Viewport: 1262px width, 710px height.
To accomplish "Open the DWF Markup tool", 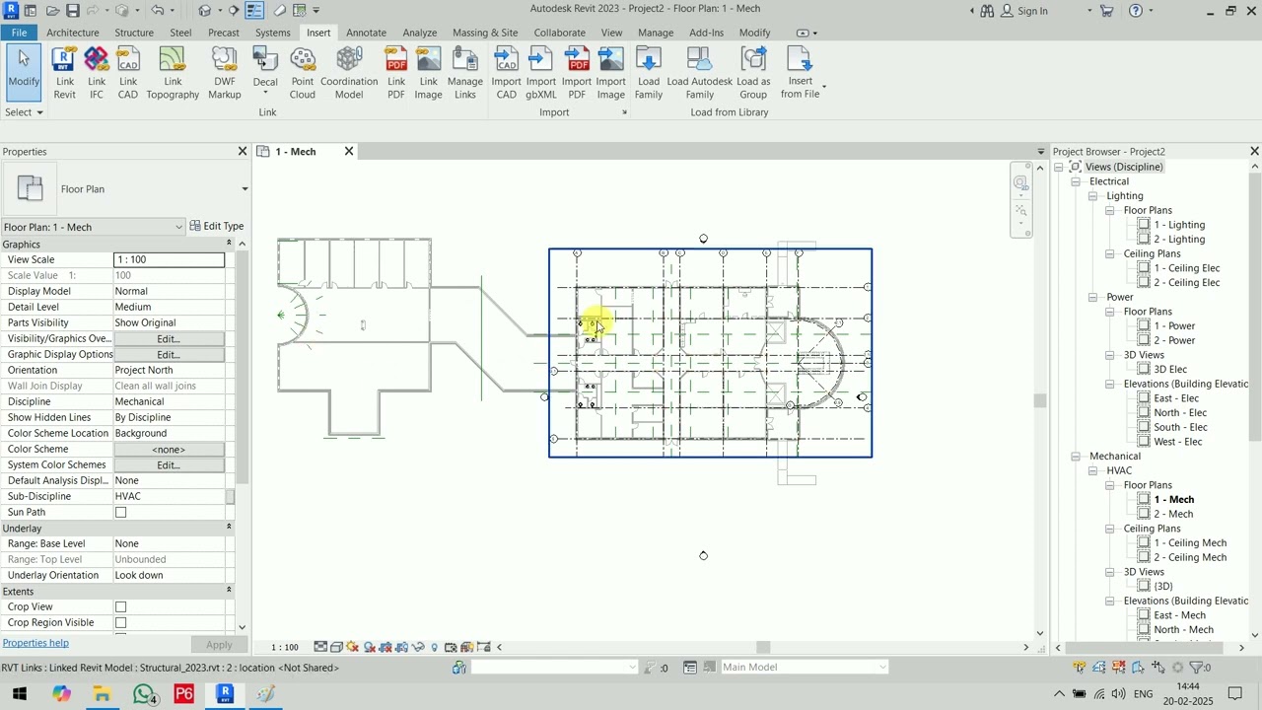I will 224,73.
